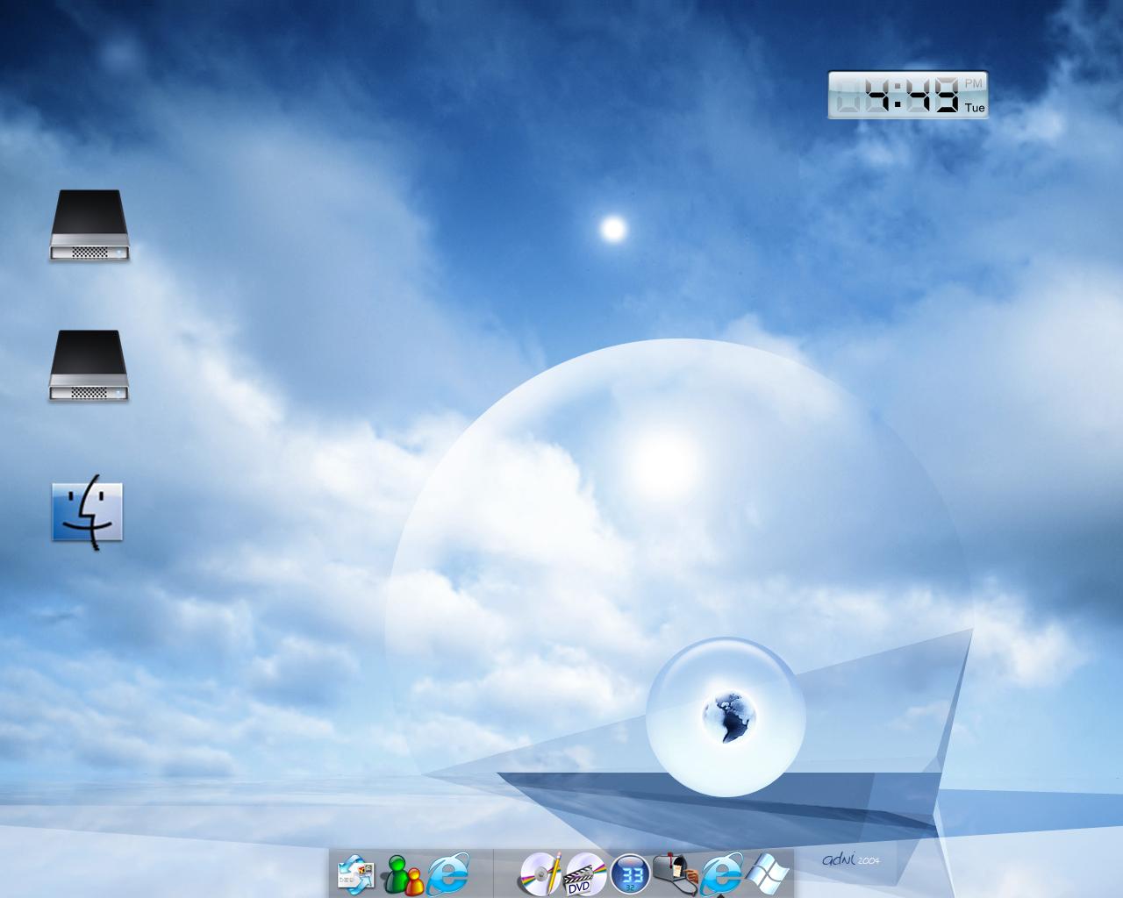Select the lower hard drive desktop icon

(89, 367)
